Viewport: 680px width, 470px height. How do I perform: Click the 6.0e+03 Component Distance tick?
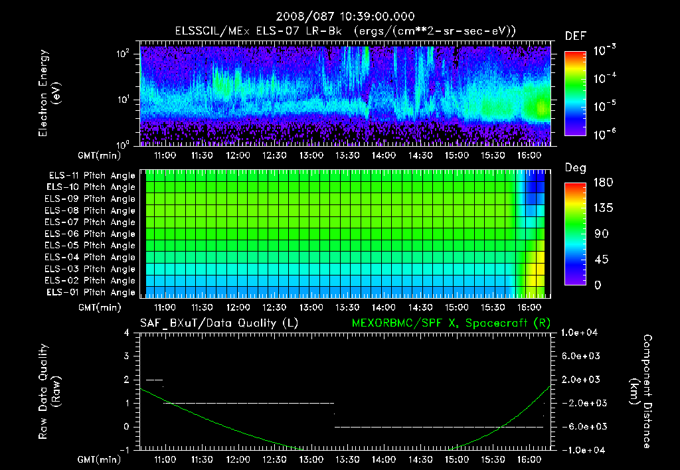(x=580, y=356)
